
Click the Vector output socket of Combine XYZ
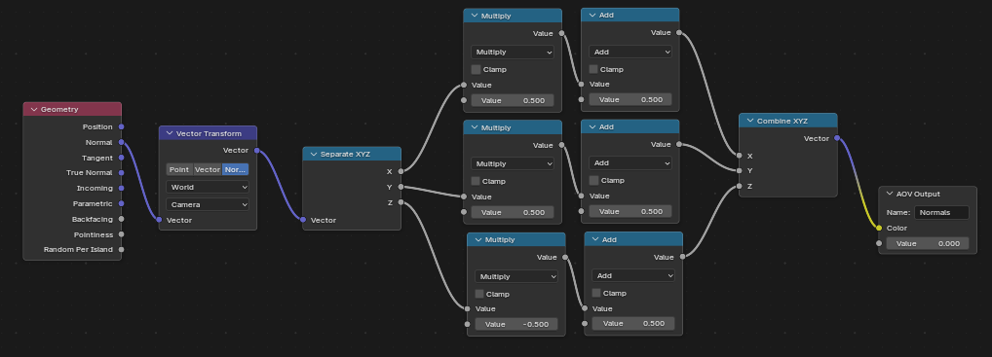[x=837, y=138]
